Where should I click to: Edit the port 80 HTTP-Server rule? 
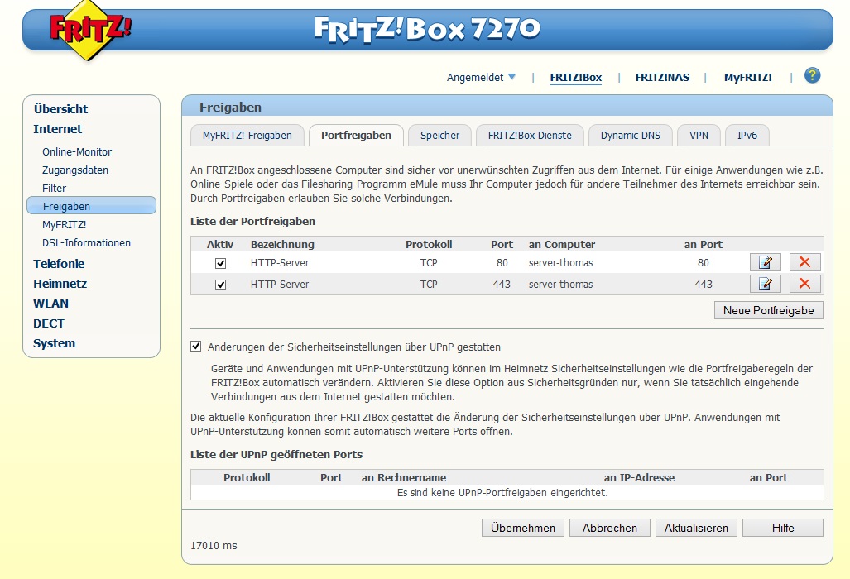765,263
